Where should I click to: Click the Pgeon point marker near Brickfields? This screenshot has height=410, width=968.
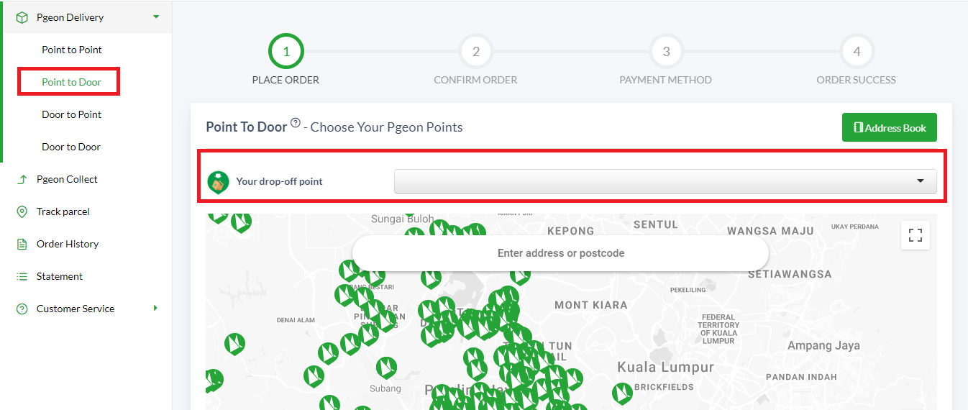623,393
